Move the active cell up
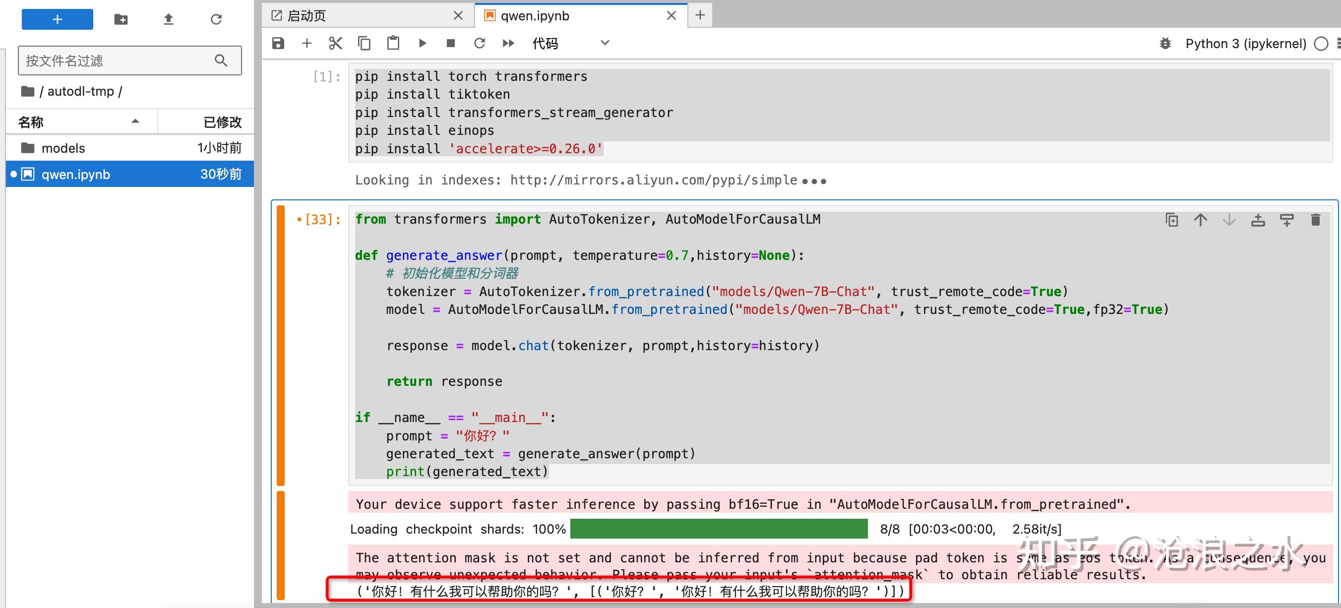The height and width of the screenshot is (608, 1341). coord(1200,220)
